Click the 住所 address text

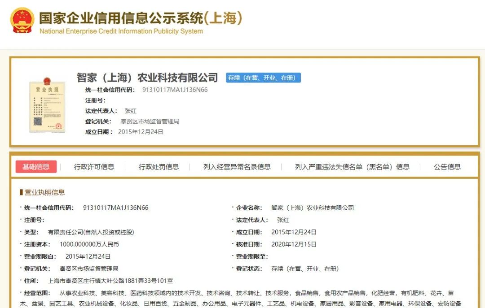point(110,281)
